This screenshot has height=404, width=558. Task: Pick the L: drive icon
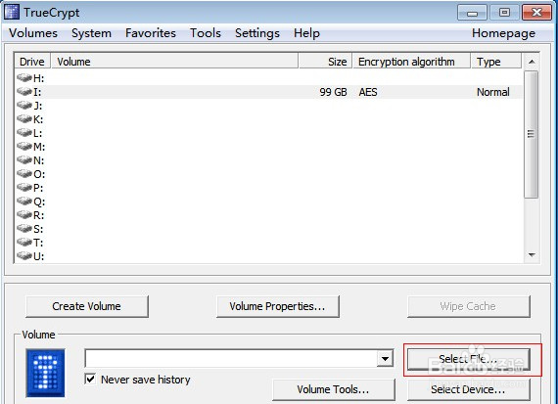pos(24,133)
